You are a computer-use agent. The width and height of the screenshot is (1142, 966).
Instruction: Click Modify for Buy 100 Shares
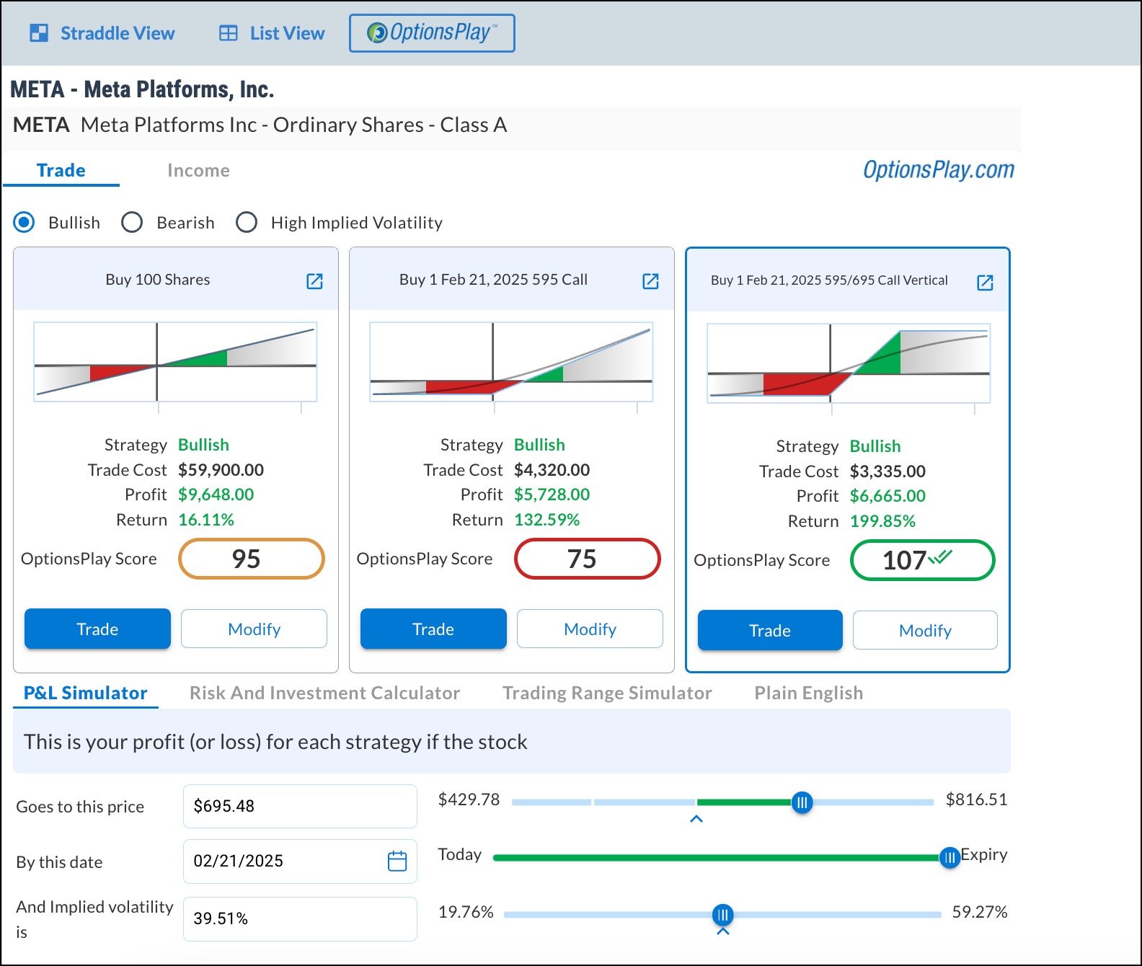pos(254,629)
